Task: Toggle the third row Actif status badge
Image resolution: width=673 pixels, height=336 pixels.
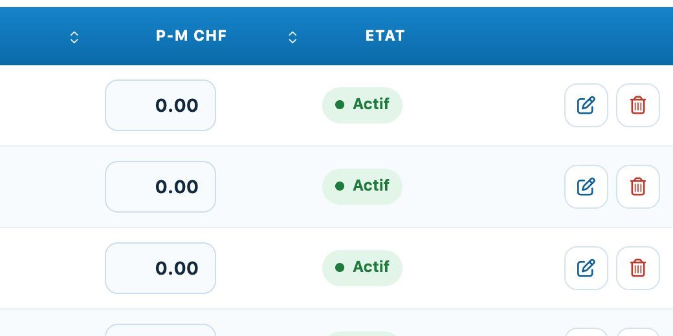Action: (x=362, y=268)
